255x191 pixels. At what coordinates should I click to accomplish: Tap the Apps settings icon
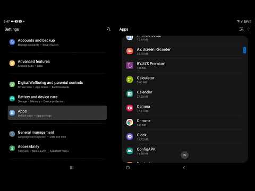[12, 113]
